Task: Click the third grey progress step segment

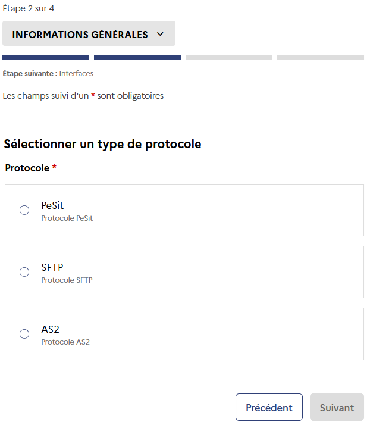Action: [229, 58]
